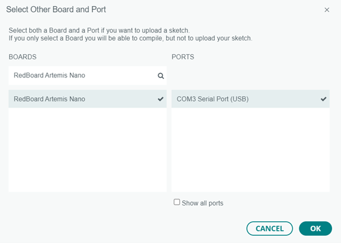Click empty area of the ports list
341x243 pixels.
click(250, 149)
